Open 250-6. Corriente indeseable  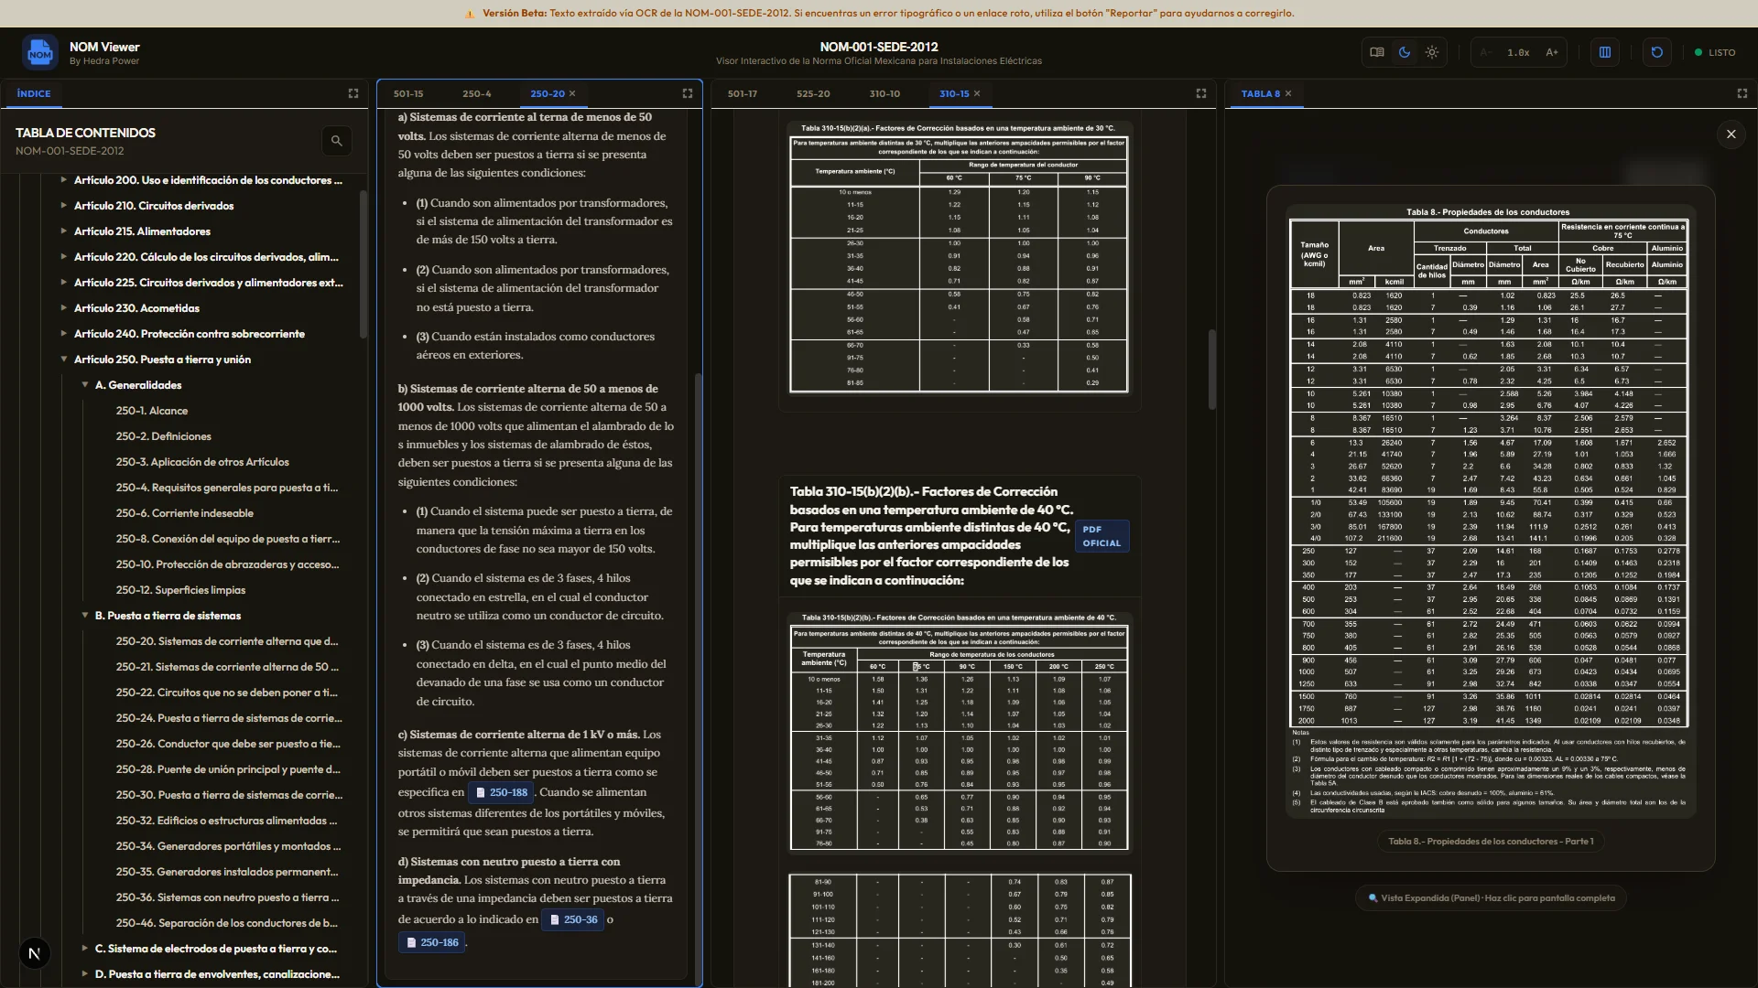point(185,513)
